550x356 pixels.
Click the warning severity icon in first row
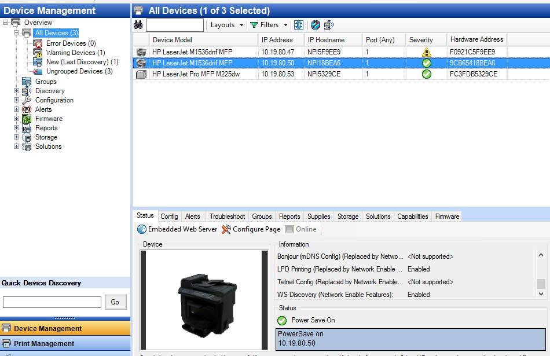click(427, 52)
